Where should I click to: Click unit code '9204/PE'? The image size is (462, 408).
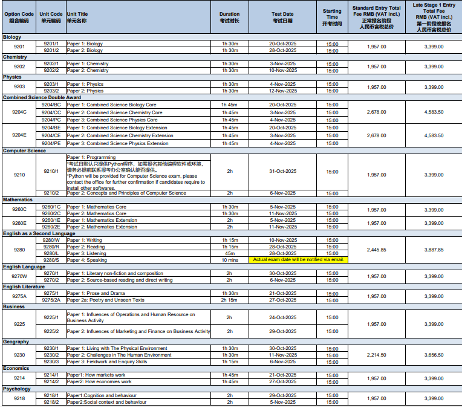(x=51, y=143)
